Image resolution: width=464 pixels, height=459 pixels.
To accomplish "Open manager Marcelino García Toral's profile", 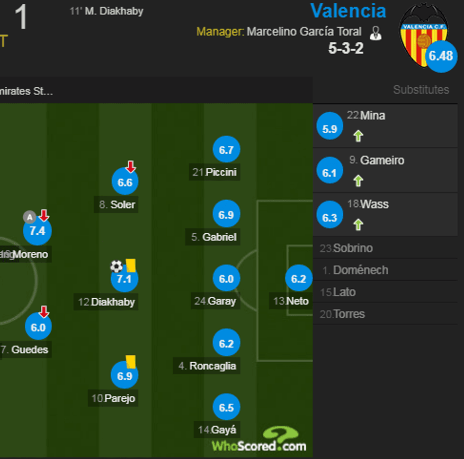I will pyautogui.click(x=304, y=32).
